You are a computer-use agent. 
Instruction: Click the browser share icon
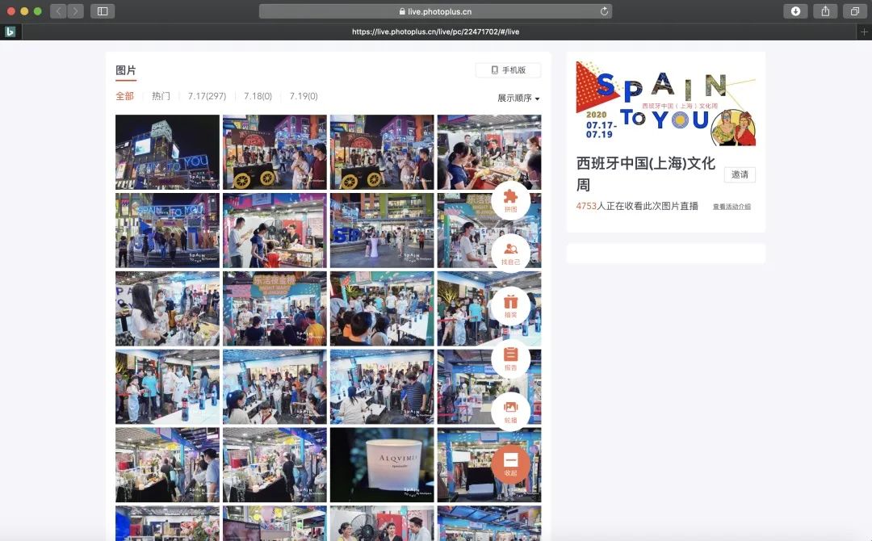[x=825, y=11]
